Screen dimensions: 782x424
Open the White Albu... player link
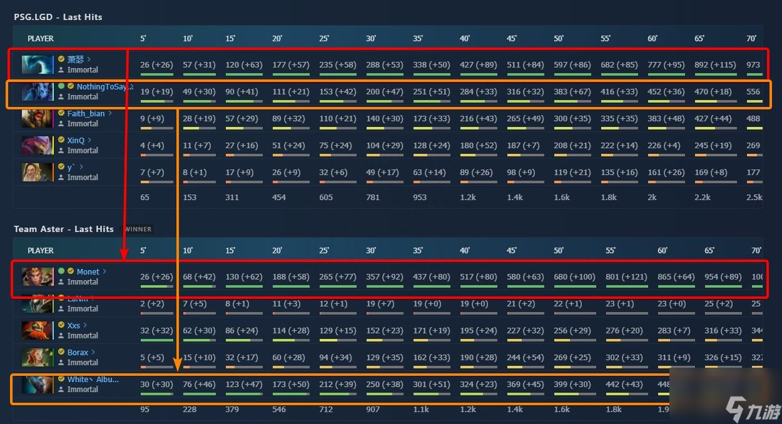click(93, 379)
